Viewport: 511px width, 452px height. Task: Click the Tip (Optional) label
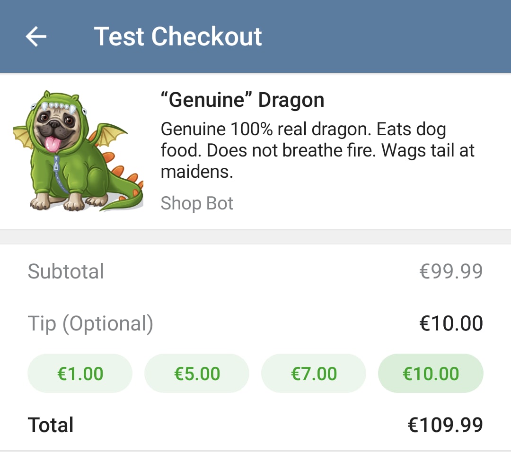(x=90, y=324)
